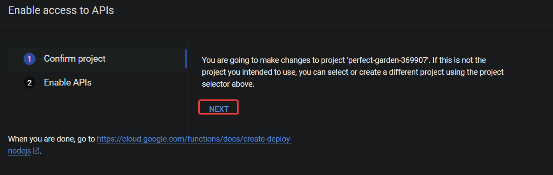The image size is (553, 175).
Task: Click the blue active-step indicator bar
Action: point(186,59)
